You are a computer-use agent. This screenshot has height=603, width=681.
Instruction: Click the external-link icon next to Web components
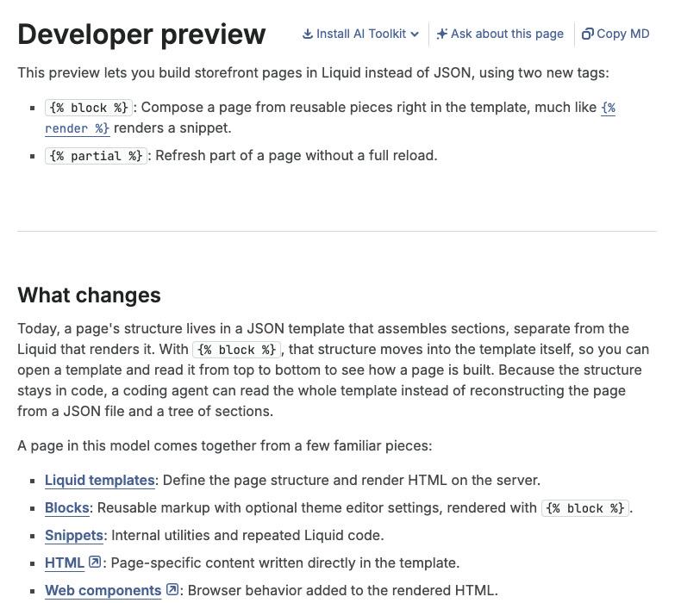(x=172, y=589)
